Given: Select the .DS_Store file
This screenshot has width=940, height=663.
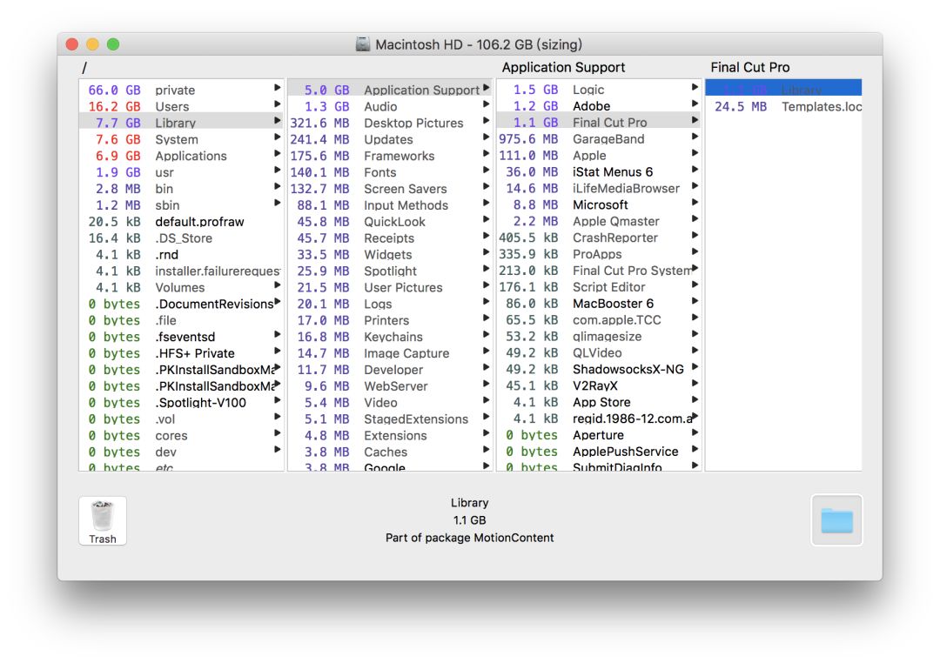Looking at the screenshot, I should point(182,238).
